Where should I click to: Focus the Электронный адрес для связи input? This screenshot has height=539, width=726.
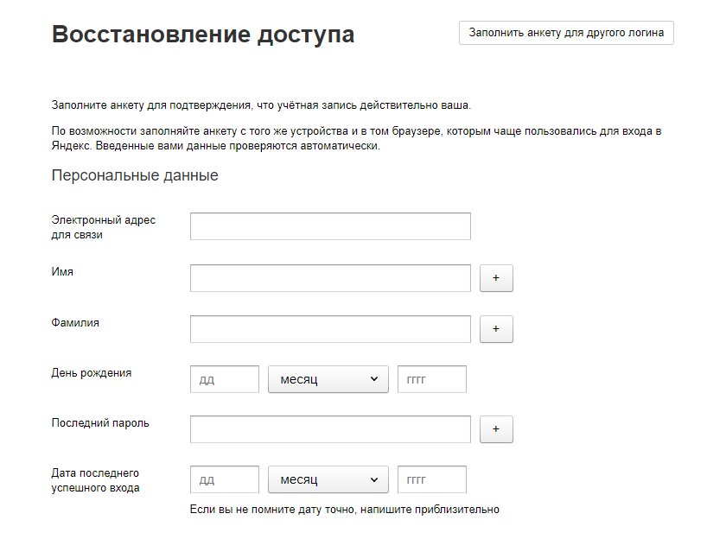point(330,226)
